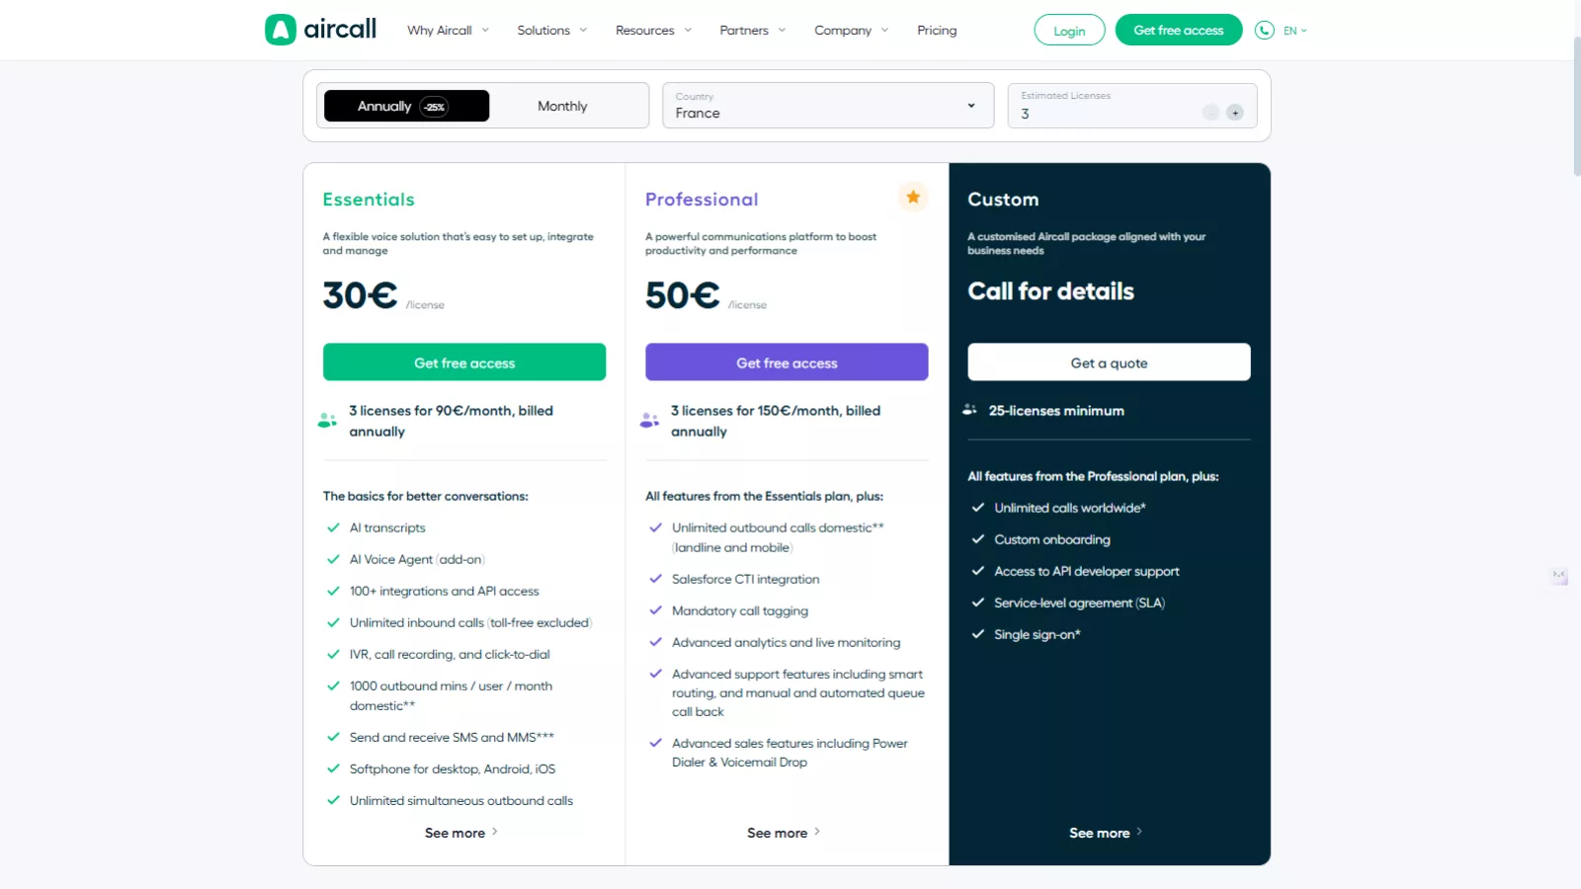Click the Estimated Licenses number field
Screen dimensions: 1581x889
pos(1087,113)
